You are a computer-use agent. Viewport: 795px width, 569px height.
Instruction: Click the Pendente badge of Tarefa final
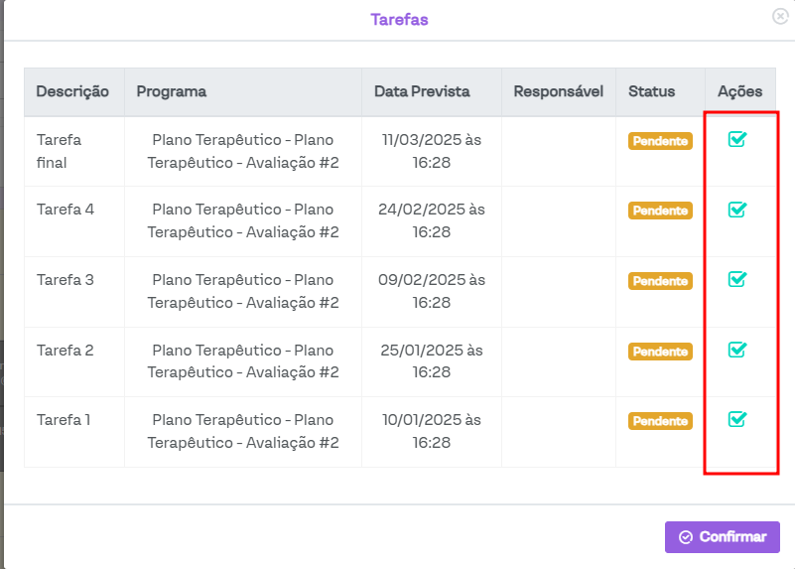pyautogui.click(x=660, y=141)
